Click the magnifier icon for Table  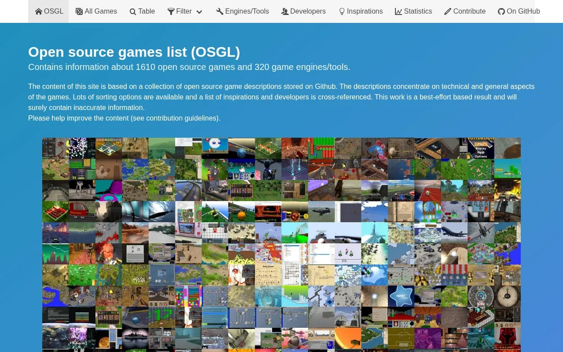pos(133,12)
